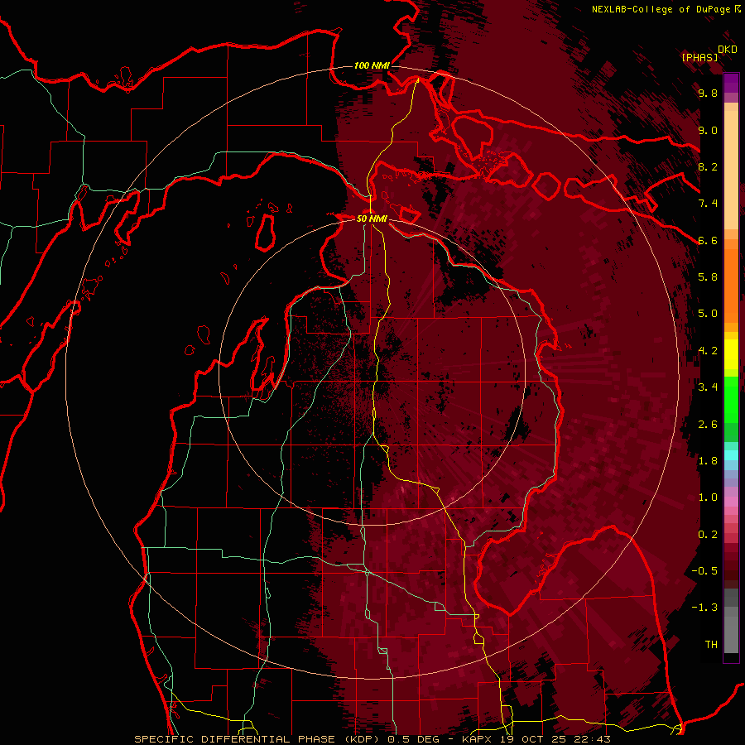The width and height of the screenshot is (745, 745).
Task: Click the TH label on the color scale
Action: coord(711,645)
